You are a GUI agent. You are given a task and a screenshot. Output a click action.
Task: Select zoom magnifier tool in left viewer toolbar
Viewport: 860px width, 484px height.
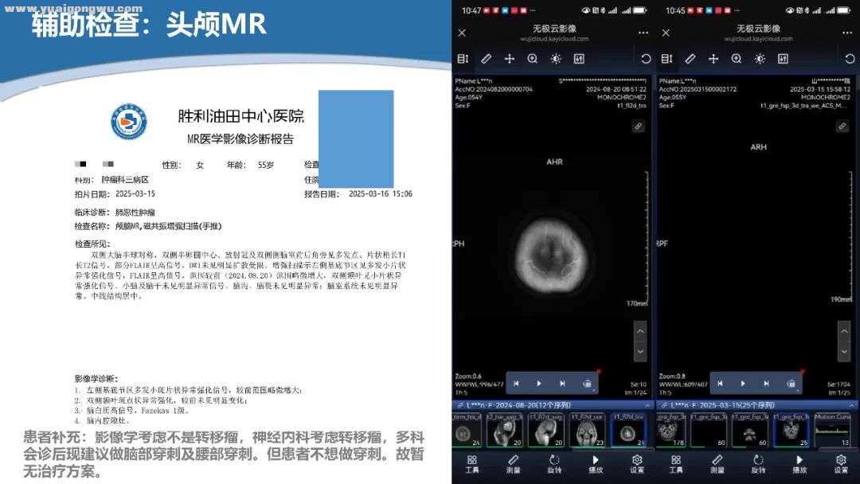point(533,59)
